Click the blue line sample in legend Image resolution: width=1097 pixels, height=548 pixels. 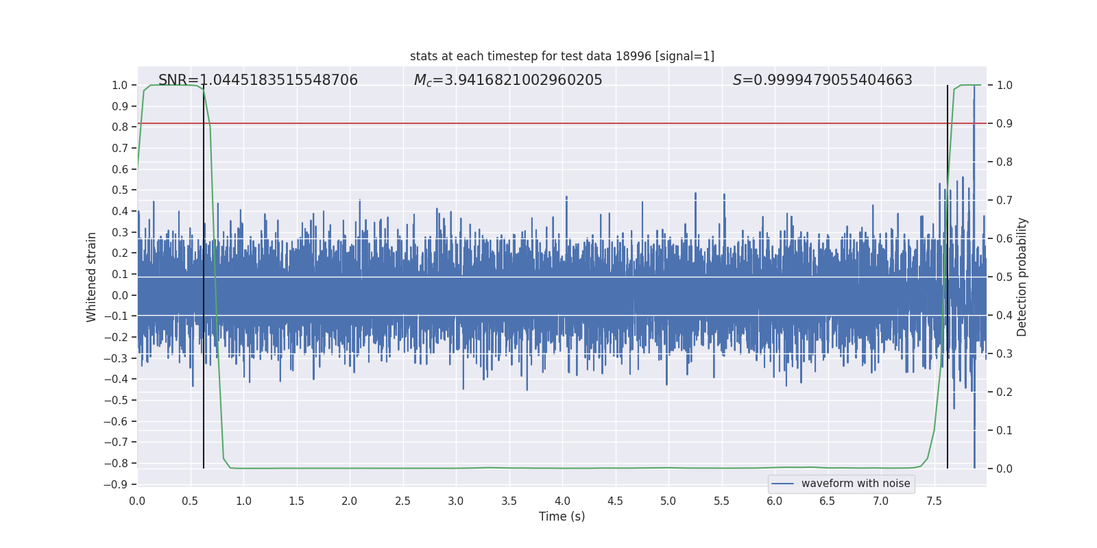[782, 484]
